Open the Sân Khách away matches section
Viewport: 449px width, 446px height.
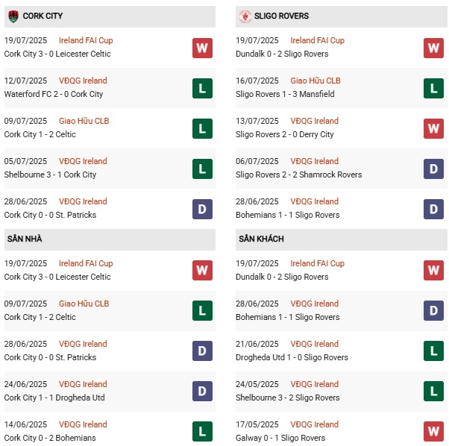[x=262, y=239]
